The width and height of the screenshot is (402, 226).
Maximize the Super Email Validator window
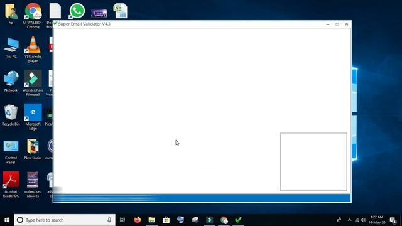[337, 24]
